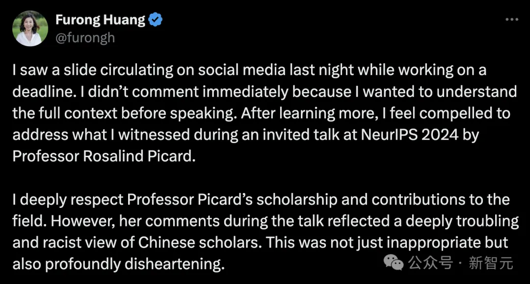Open the Furong Huang display name

100,20
